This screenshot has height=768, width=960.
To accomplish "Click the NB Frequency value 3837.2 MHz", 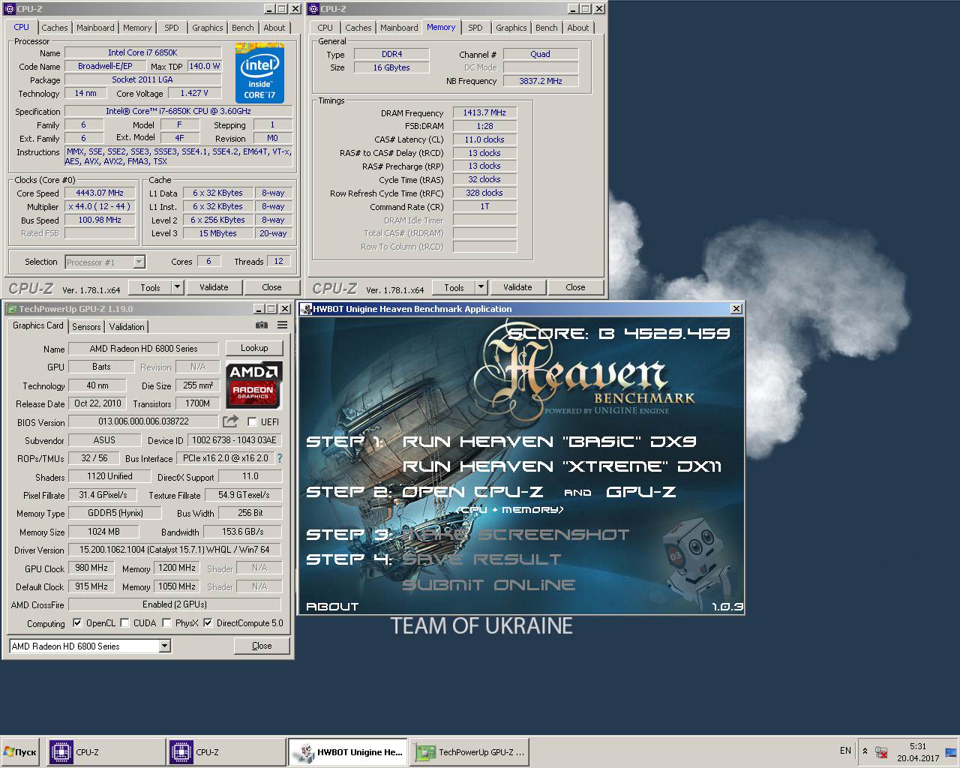I will 540,81.
